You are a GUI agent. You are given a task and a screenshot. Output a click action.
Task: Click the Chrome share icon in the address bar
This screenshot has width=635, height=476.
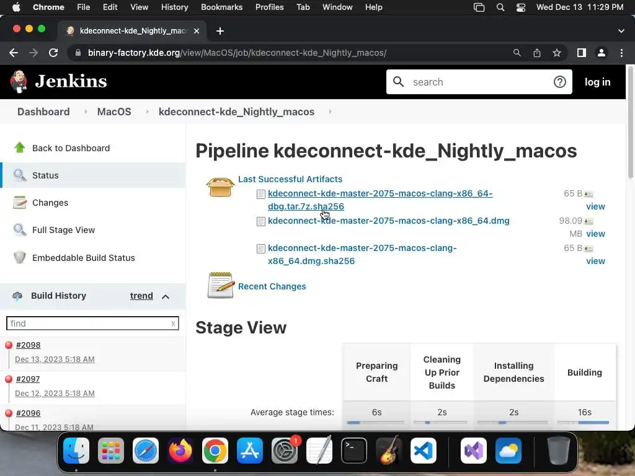pyautogui.click(x=537, y=53)
